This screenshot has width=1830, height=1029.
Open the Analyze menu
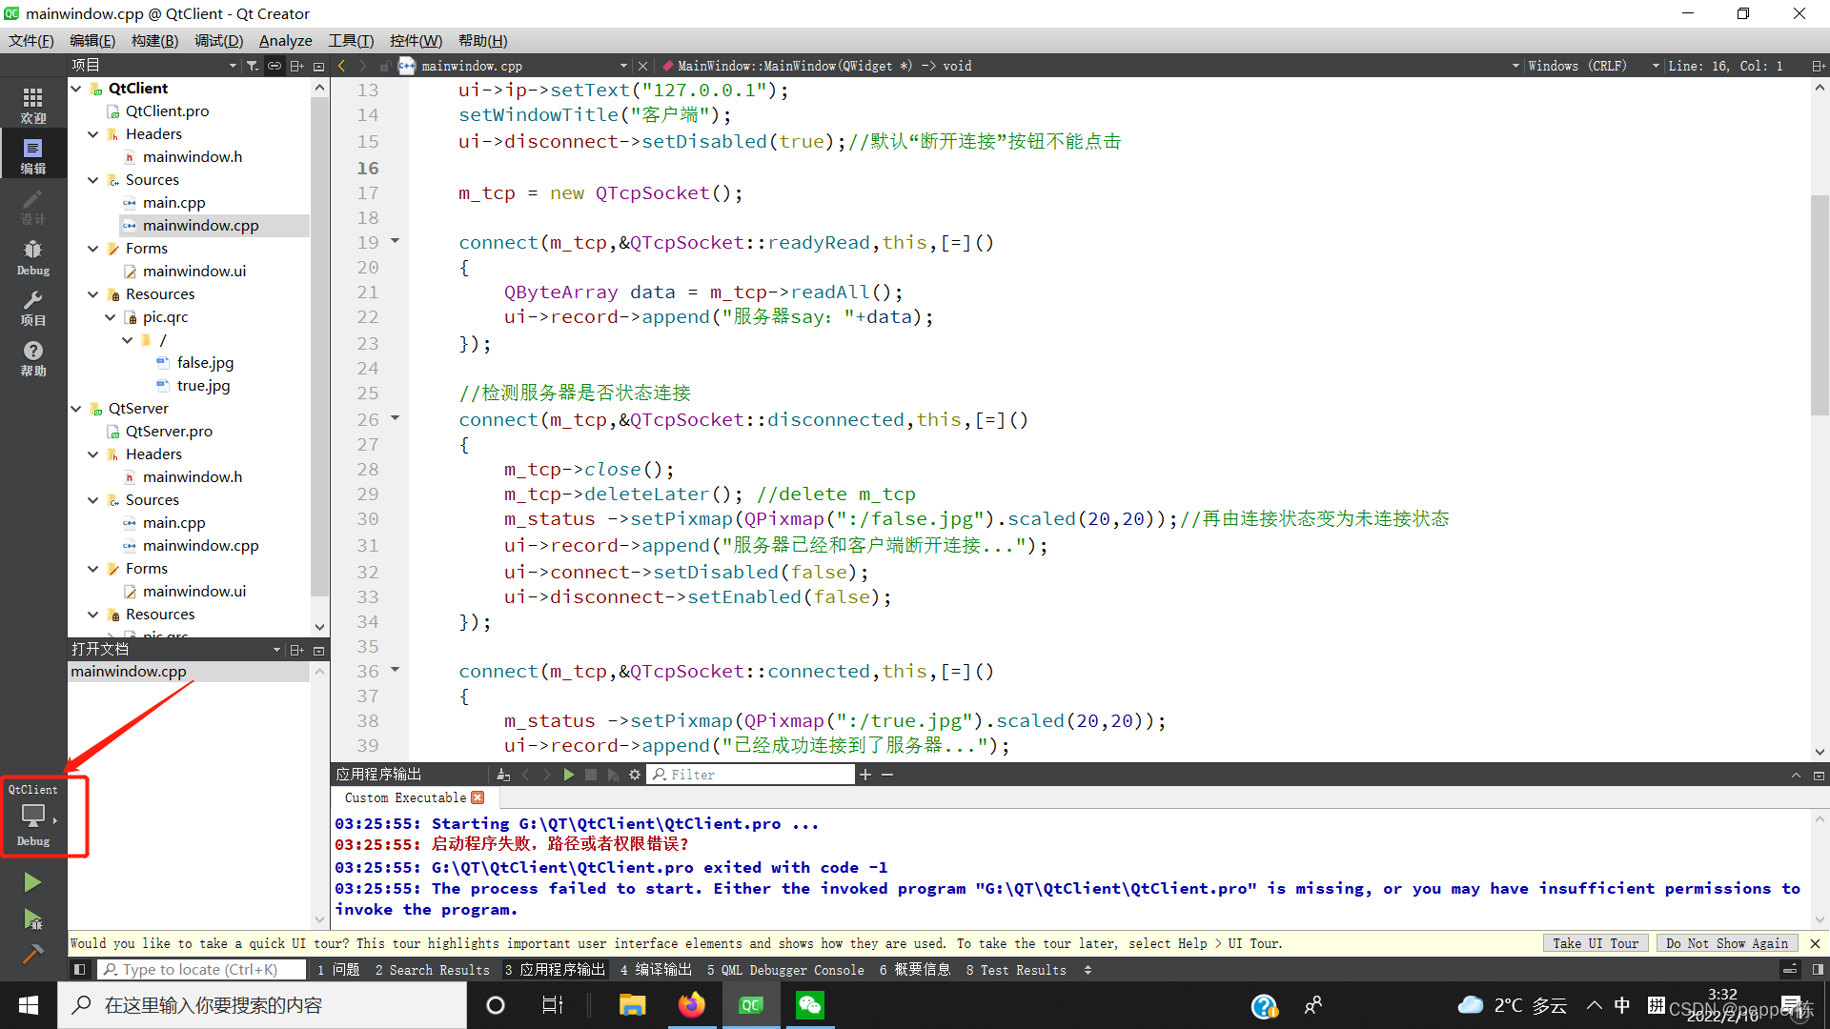pyautogui.click(x=285, y=41)
